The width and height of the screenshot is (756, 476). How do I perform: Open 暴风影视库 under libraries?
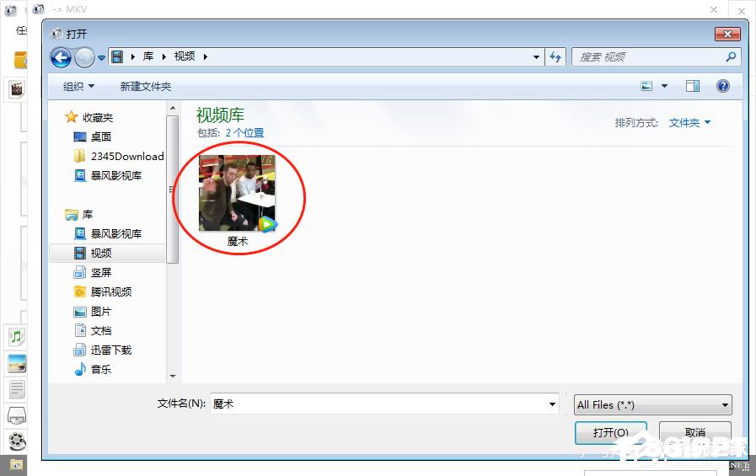click(x=116, y=234)
